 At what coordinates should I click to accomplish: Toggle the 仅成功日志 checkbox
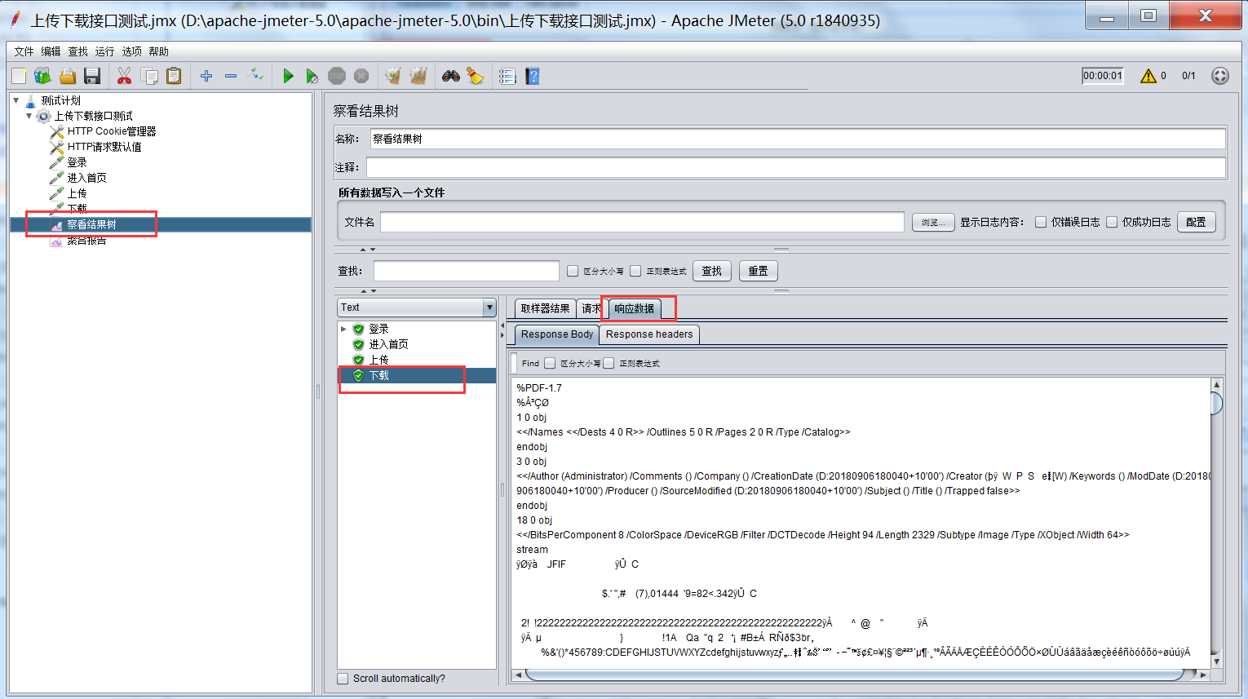(1112, 222)
